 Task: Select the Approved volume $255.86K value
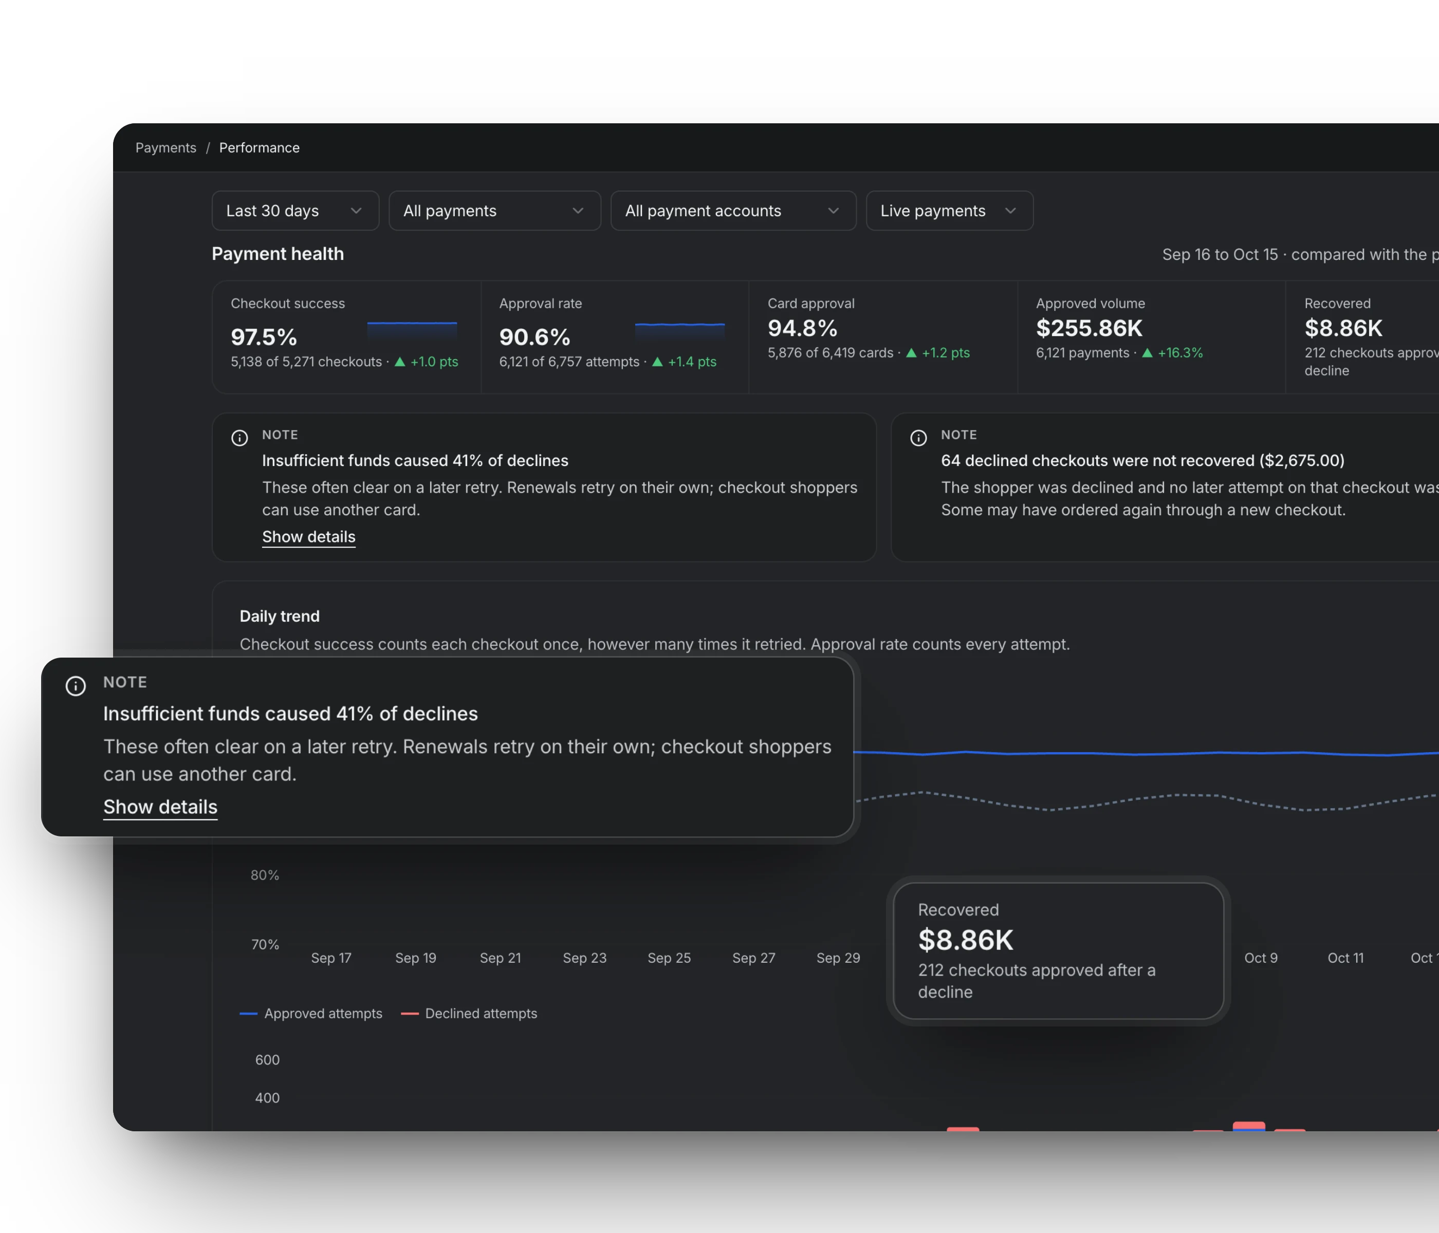[1089, 328]
